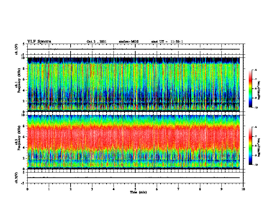Click the "8" kHz tick of ch.1 spectrogram
The width and height of the screenshot is (274, 212).
(x=24, y=69)
